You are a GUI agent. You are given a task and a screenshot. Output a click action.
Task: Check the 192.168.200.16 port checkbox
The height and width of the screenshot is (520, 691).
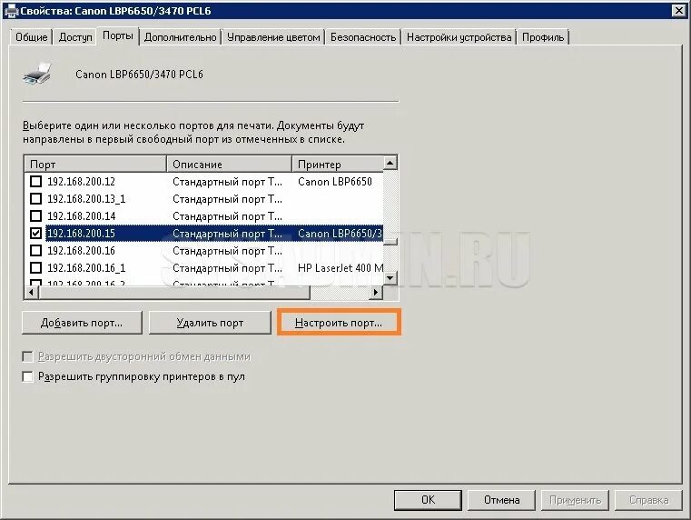35,251
